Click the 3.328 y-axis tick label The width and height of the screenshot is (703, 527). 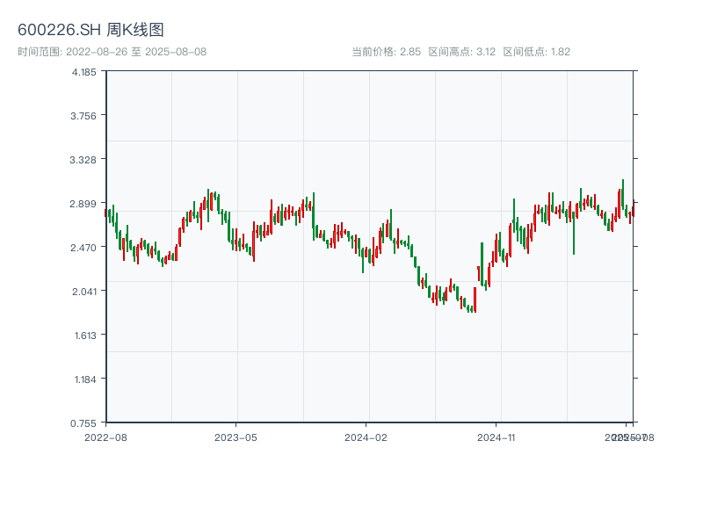84,160
